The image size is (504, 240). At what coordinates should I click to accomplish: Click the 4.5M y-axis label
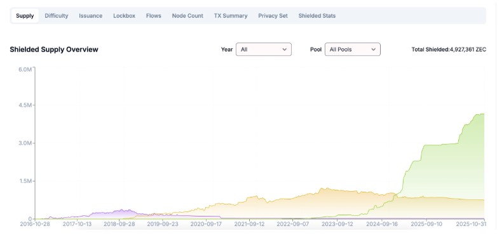coord(25,105)
